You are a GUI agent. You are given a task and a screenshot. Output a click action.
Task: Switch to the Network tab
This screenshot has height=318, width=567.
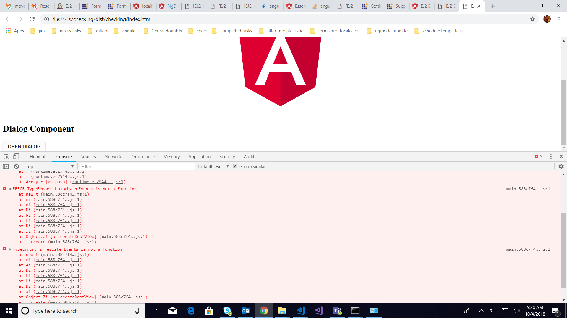point(113,156)
